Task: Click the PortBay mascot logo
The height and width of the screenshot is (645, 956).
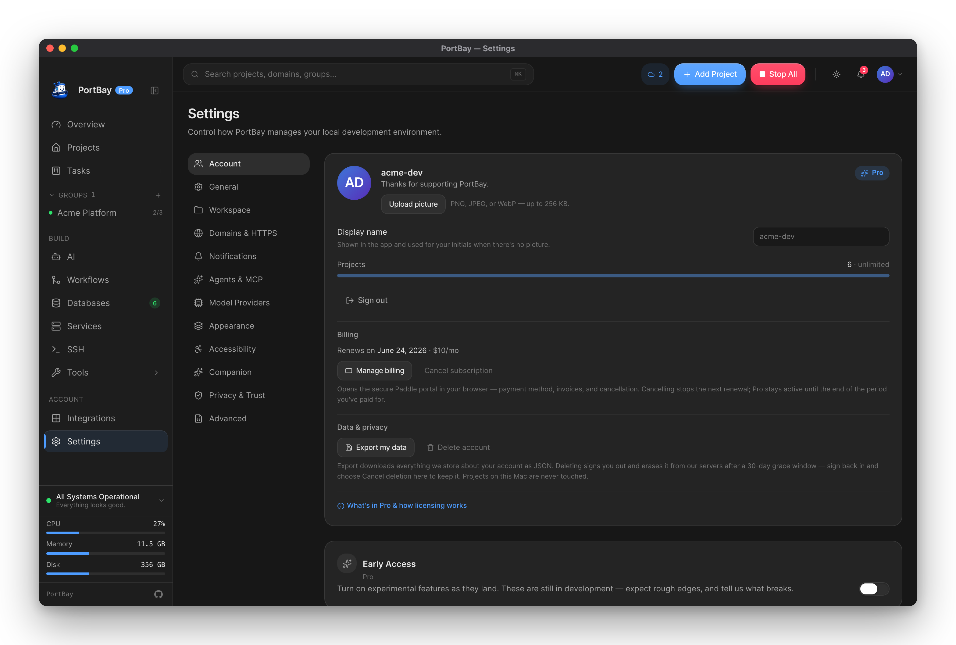Action: tap(60, 90)
